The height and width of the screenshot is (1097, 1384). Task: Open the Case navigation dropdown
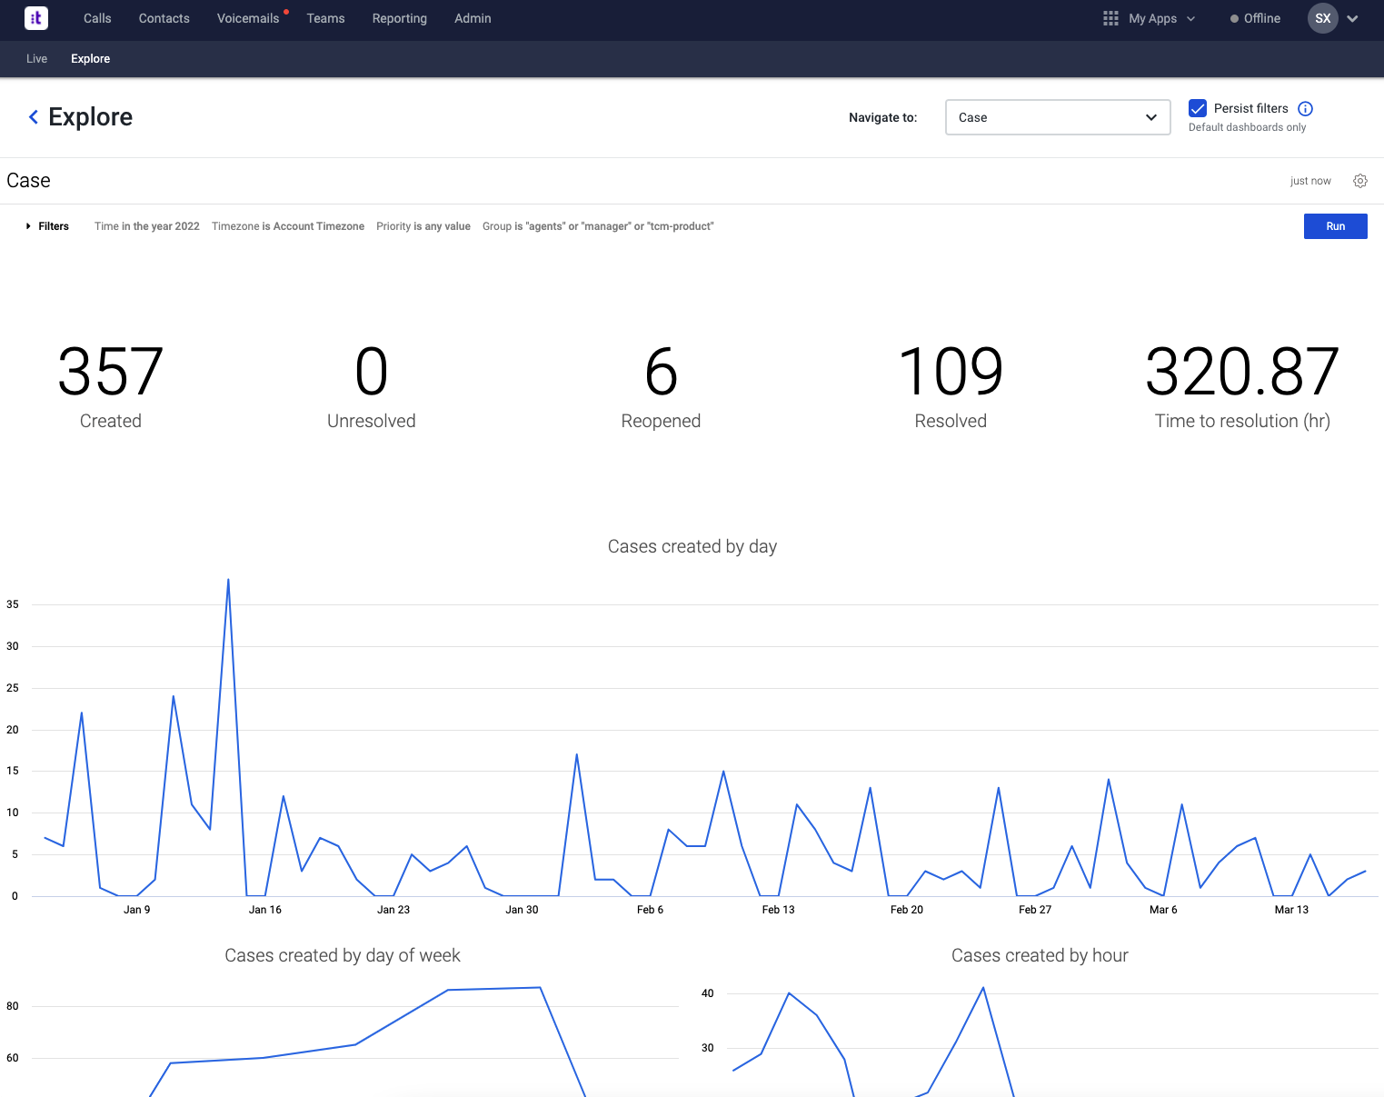pos(1057,117)
